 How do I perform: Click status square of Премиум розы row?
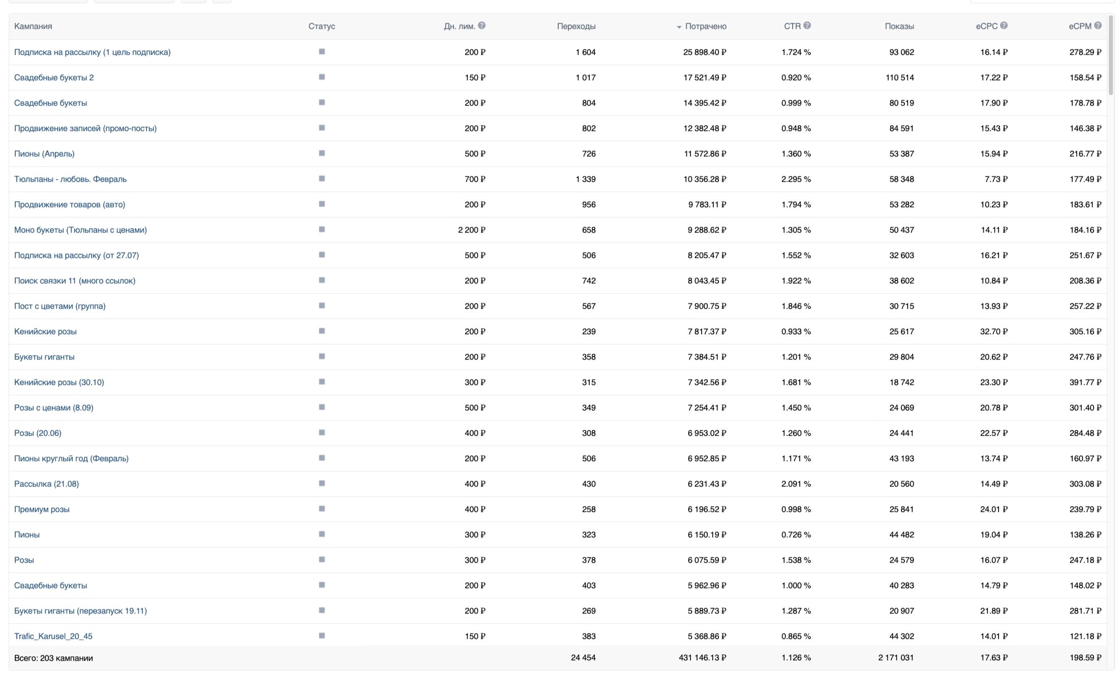(x=322, y=509)
